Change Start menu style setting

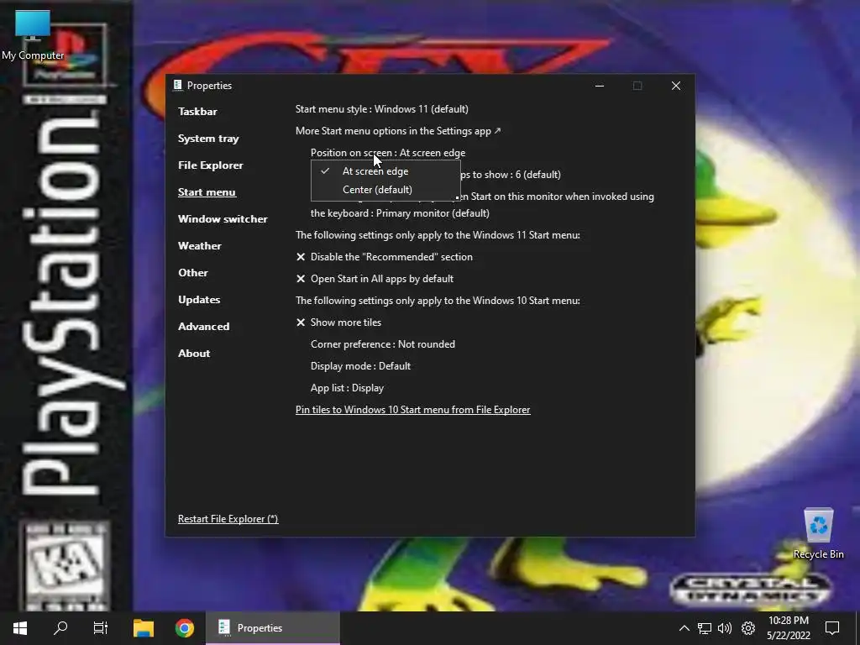coord(382,109)
